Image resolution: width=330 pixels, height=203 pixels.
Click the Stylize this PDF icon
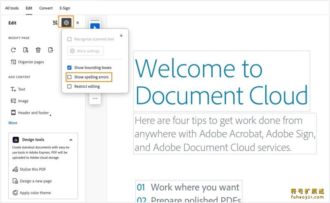15,169
